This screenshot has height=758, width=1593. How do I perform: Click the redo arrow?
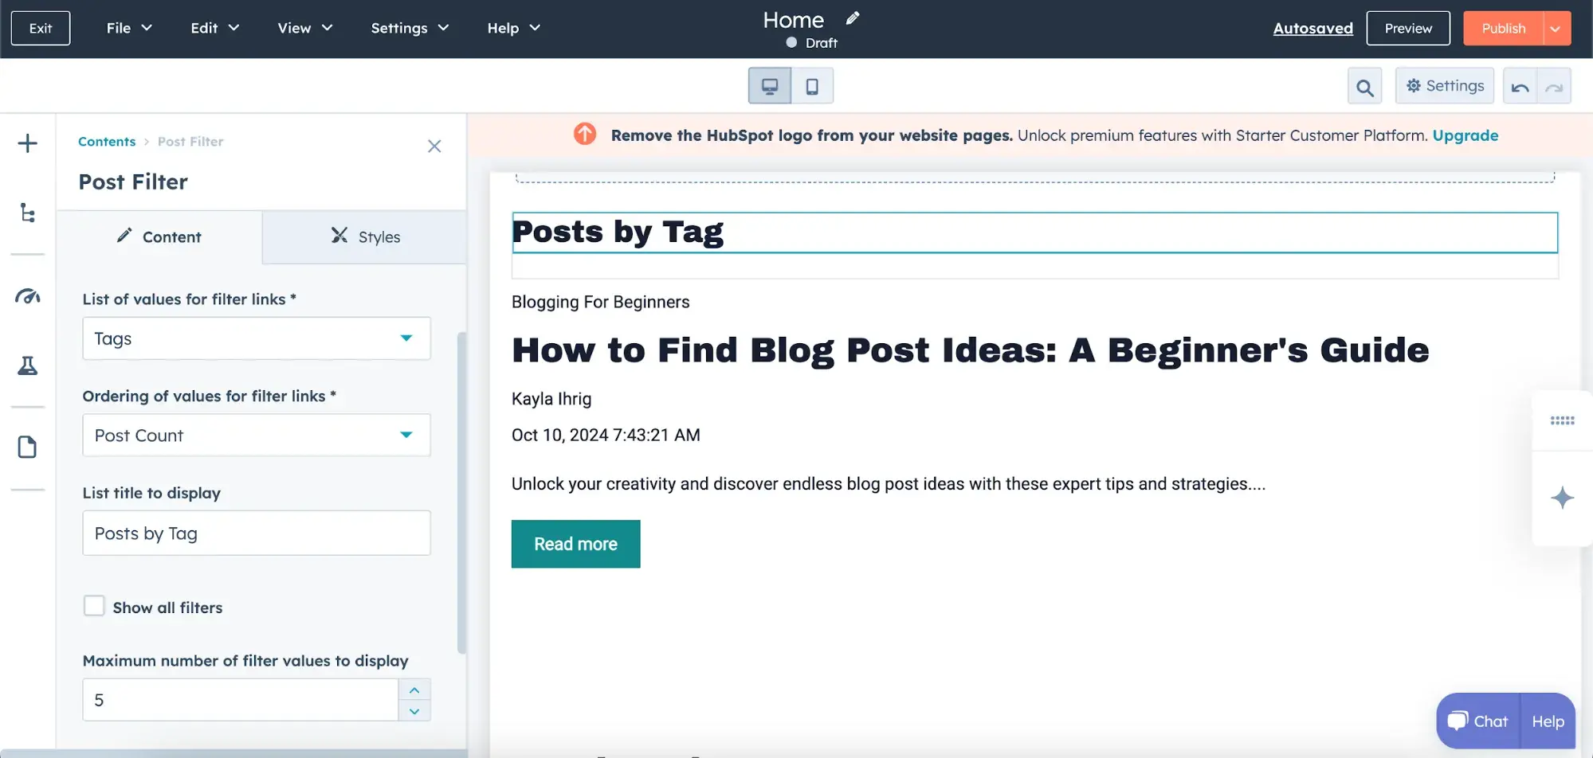click(1554, 87)
